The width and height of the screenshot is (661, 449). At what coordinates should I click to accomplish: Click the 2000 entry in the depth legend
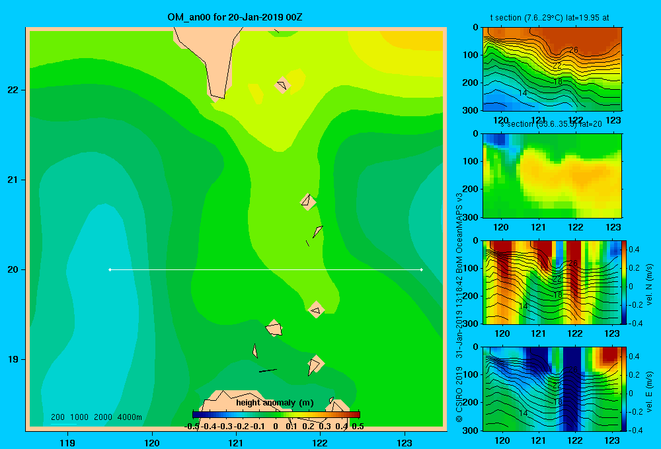(x=103, y=417)
